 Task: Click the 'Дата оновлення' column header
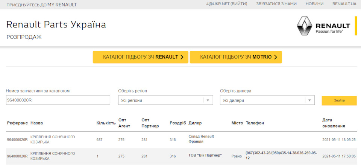(334, 123)
